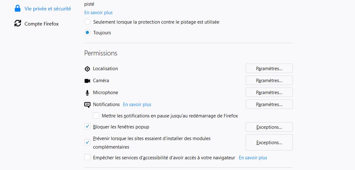Toggle Prévenir lorsque les sites installent modules

click(x=87, y=142)
